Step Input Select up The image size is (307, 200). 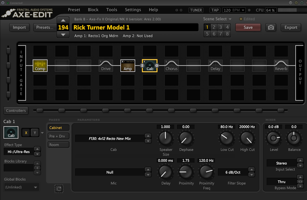(x=300, y=161)
